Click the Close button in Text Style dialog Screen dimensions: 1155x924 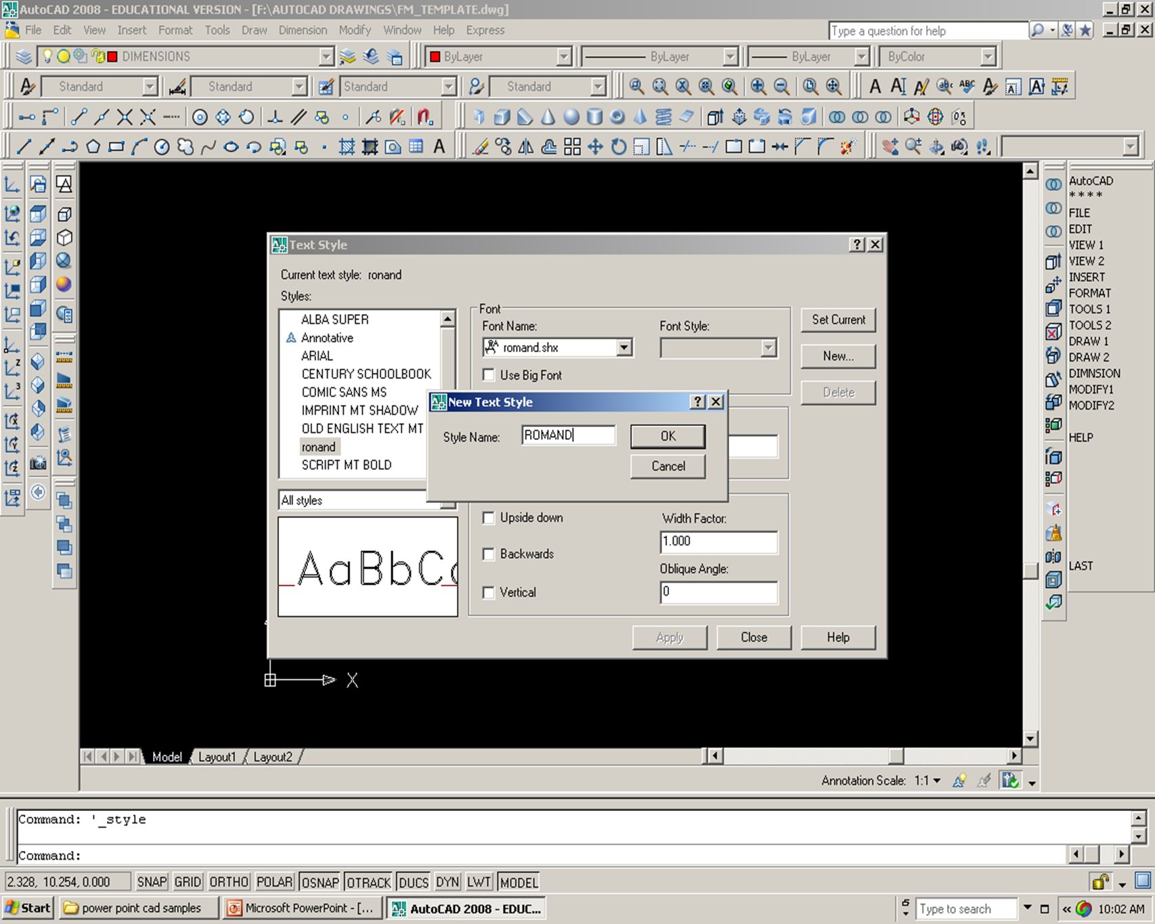754,638
